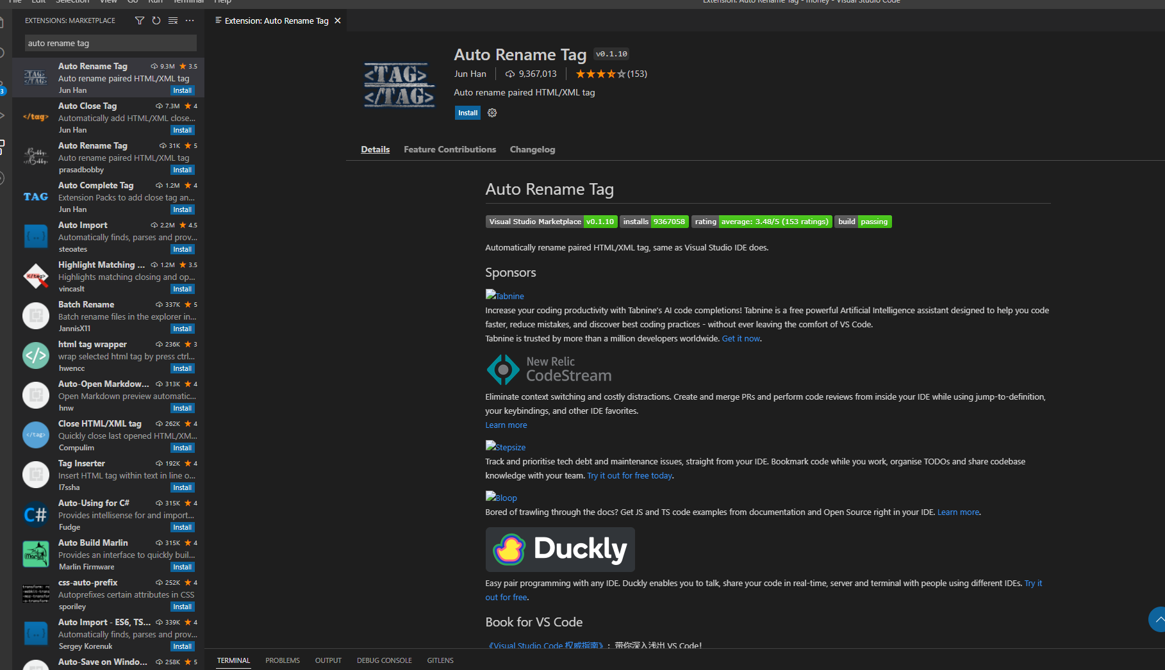Screen dimensions: 1165x670
Task: Click the Highlight Matching Tag diamond icon
Action: point(36,276)
